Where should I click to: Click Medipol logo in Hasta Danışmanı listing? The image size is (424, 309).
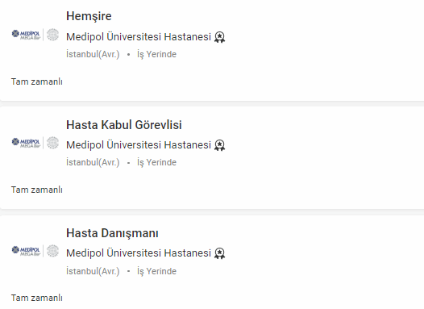26,251
